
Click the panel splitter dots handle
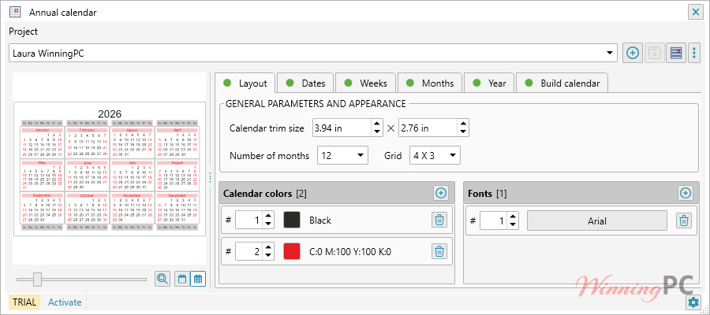tap(210, 178)
